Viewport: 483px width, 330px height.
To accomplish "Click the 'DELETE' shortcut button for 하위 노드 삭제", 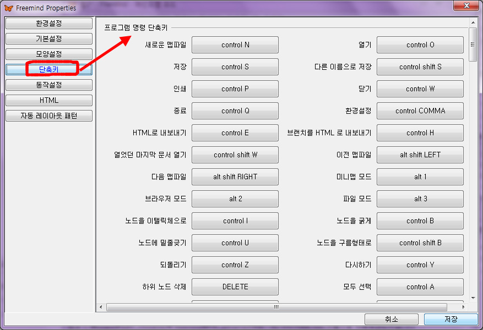I will [235, 287].
